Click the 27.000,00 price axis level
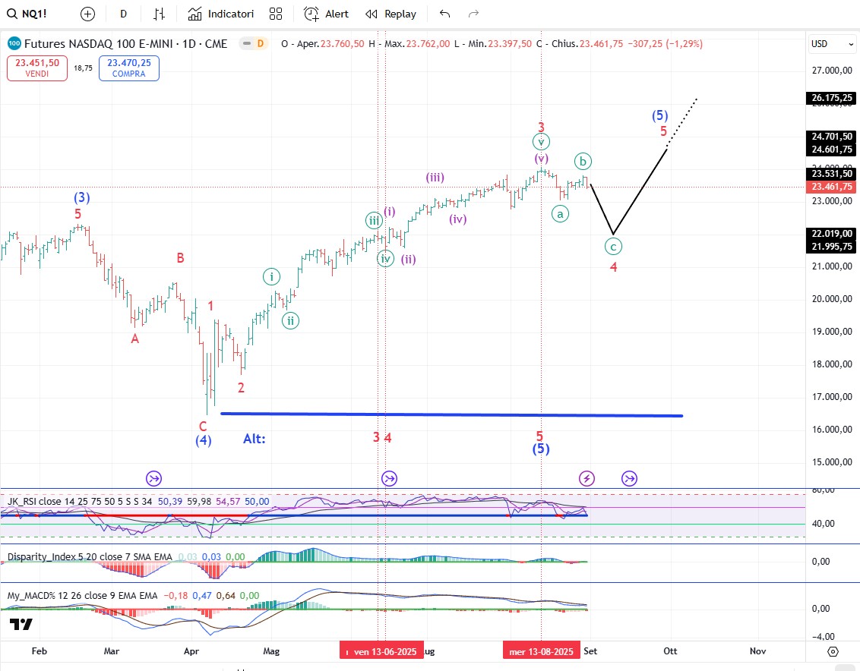 coord(832,70)
